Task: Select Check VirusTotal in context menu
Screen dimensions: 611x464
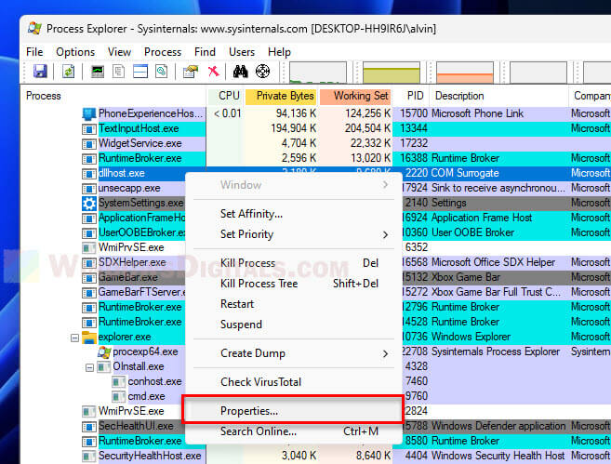Action: coord(294,382)
